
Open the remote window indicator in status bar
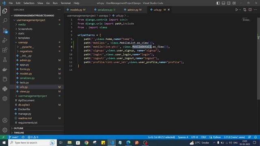pos(3,137)
